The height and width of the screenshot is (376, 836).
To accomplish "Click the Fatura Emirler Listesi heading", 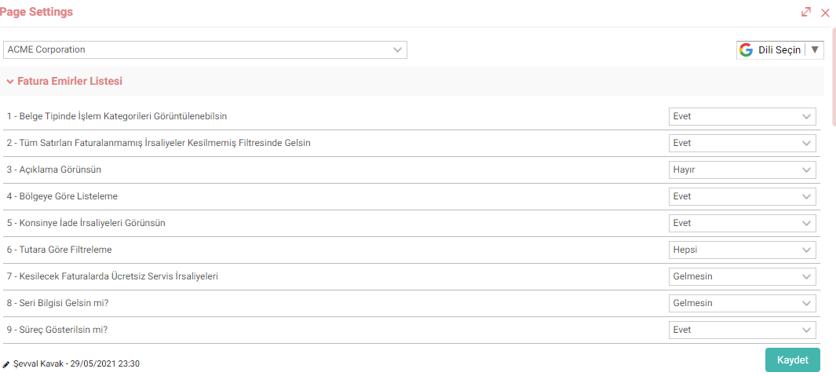I will (x=70, y=82).
